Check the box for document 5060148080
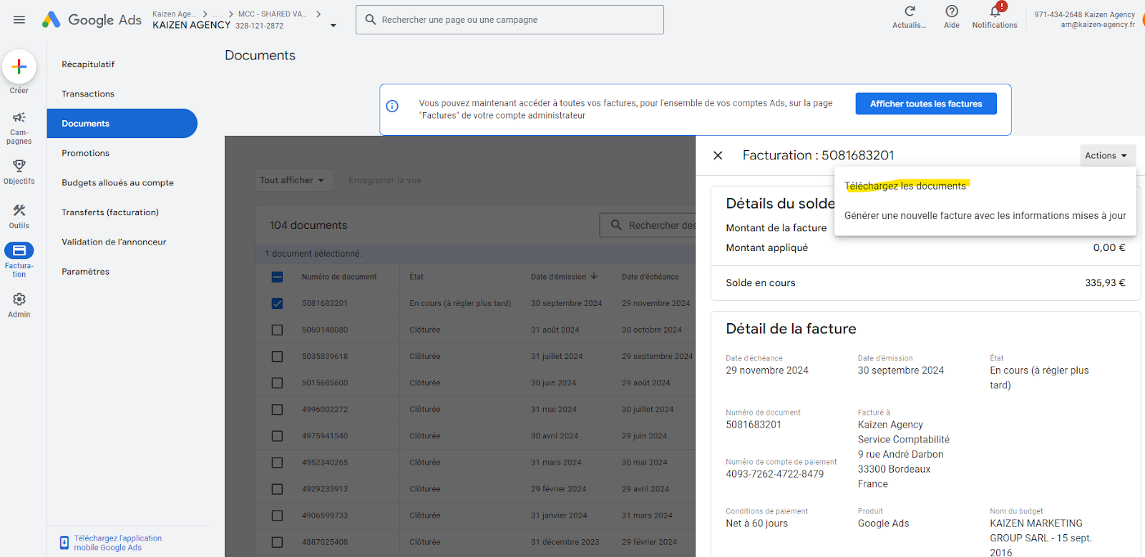 (278, 330)
